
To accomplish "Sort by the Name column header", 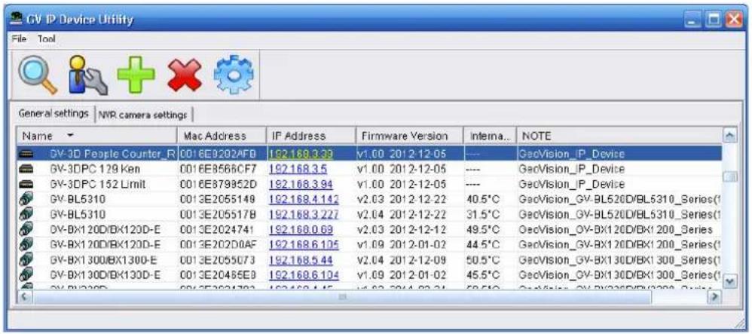I will point(97,136).
